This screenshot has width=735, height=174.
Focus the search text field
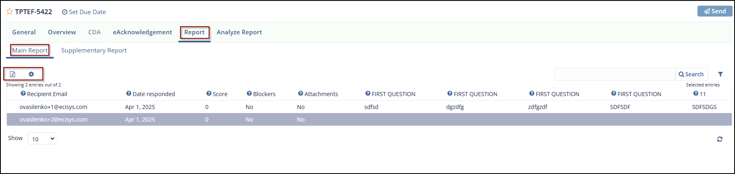point(614,74)
